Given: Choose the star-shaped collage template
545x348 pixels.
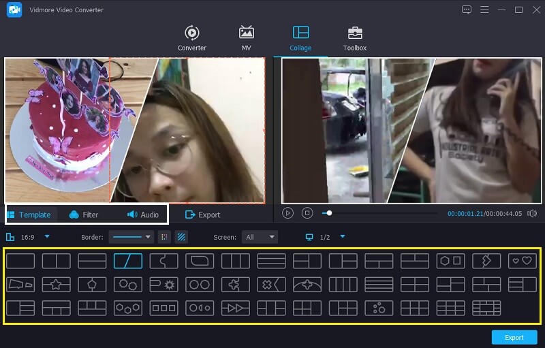Looking at the screenshot, I should click(56, 284).
